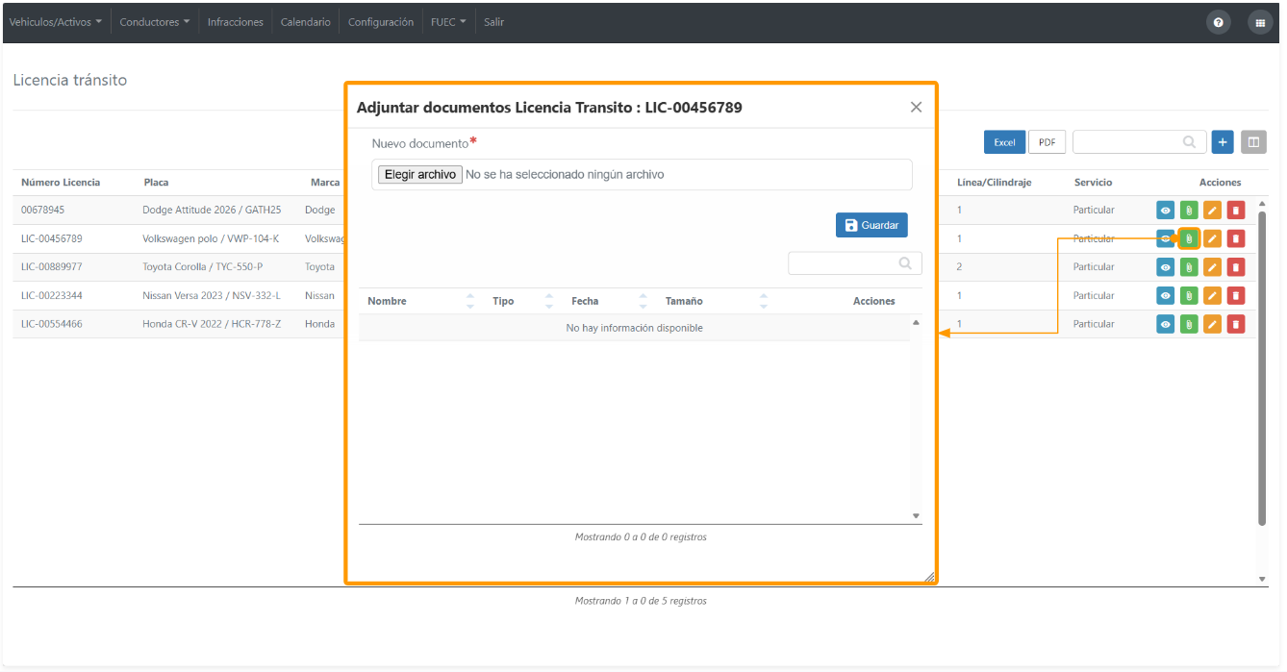This screenshot has width=1287, height=672.
Task: Select Salir to log out
Action: [x=494, y=22]
